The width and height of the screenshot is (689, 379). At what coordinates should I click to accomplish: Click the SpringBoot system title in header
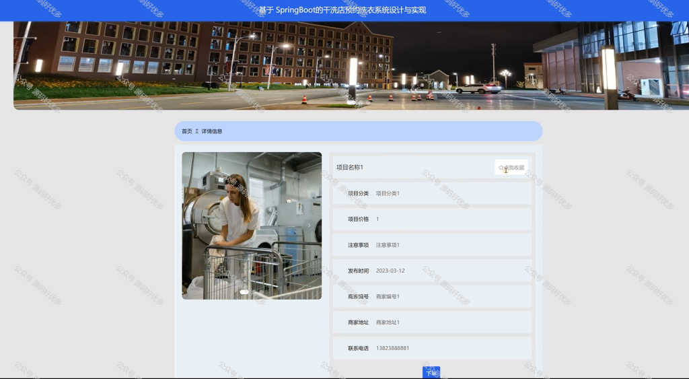pyautogui.click(x=342, y=10)
